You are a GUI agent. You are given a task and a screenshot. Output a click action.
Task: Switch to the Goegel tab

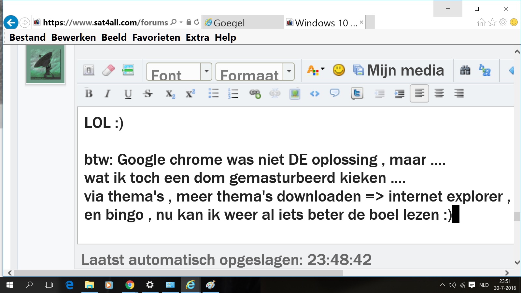point(243,22)
